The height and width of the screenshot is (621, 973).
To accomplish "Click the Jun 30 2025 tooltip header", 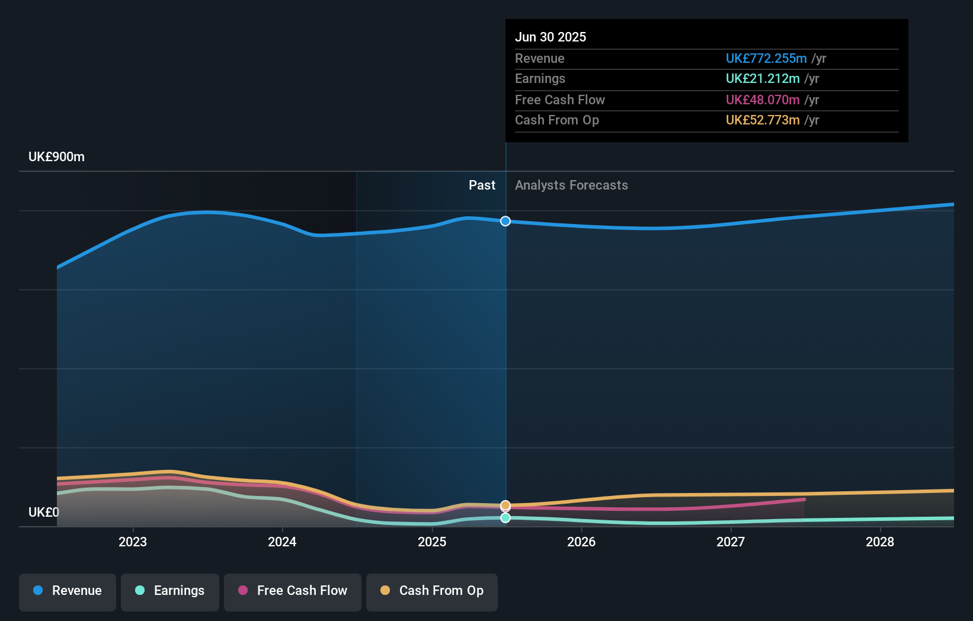I will pos(550,37).
